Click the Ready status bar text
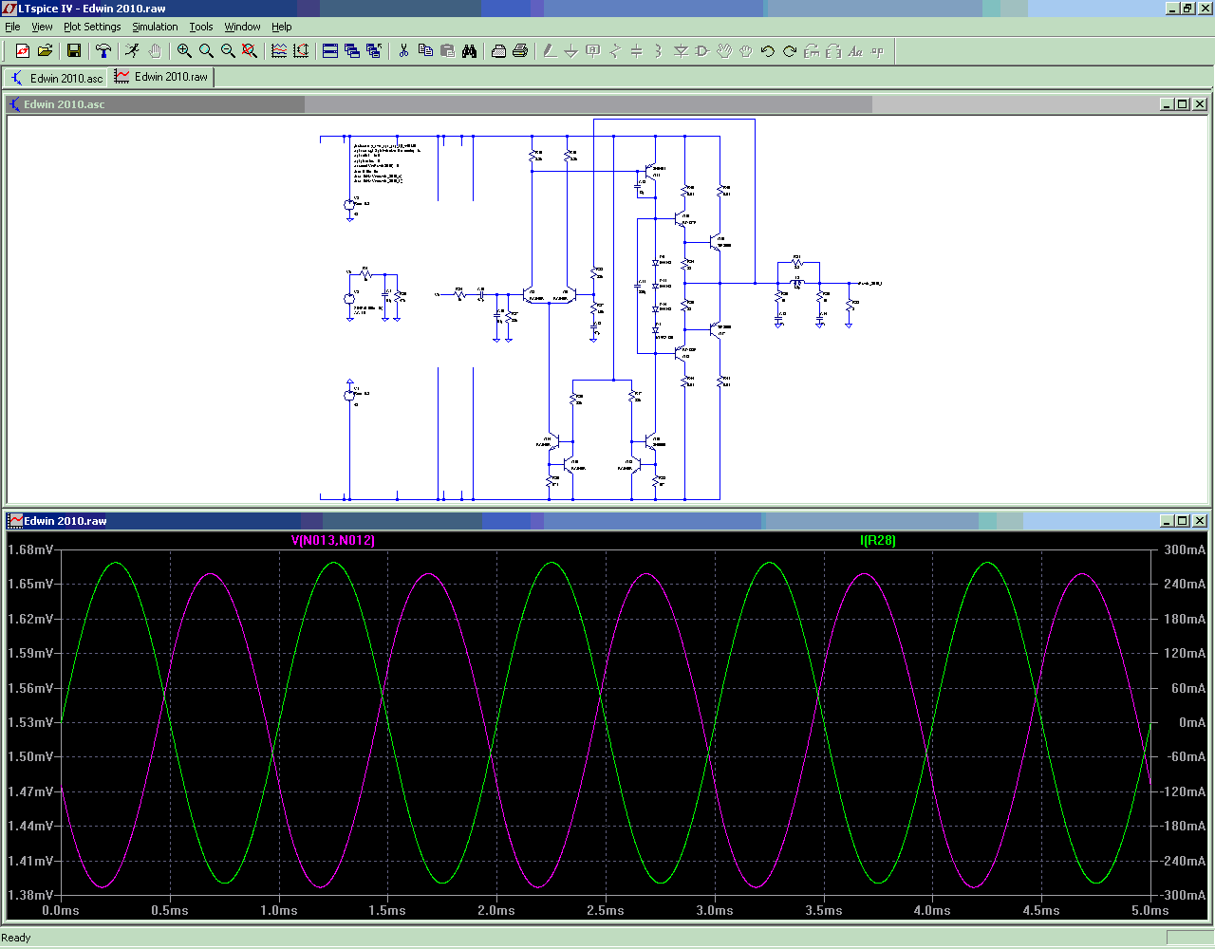 point(16,938)
